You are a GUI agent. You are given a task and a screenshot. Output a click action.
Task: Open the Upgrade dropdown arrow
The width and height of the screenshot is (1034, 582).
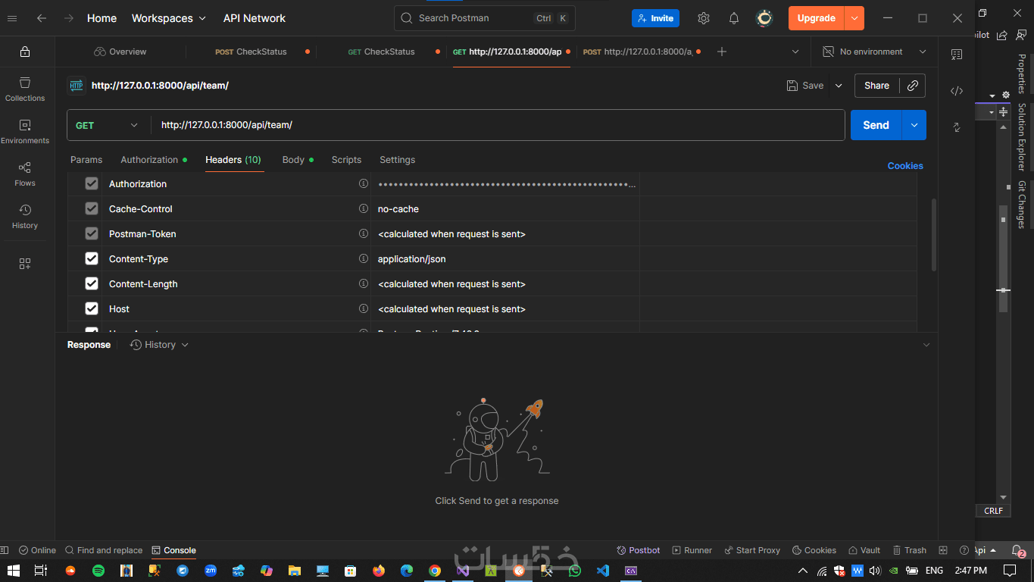[x=854, y=18]
